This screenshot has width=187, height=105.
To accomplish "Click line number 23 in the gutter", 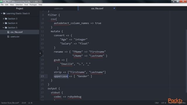I will 42,76.
